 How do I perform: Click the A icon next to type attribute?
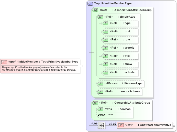click(105, 24)
